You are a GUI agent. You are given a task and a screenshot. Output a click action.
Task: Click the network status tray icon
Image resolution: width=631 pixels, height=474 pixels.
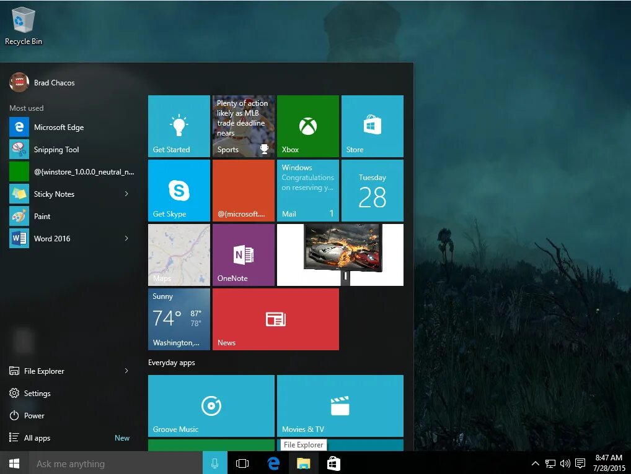(550, 463)
